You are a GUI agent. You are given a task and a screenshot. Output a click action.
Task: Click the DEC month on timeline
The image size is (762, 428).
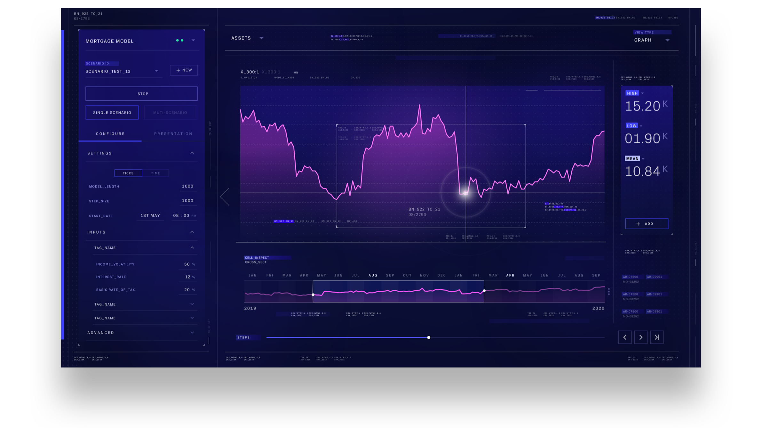(441, 275)
